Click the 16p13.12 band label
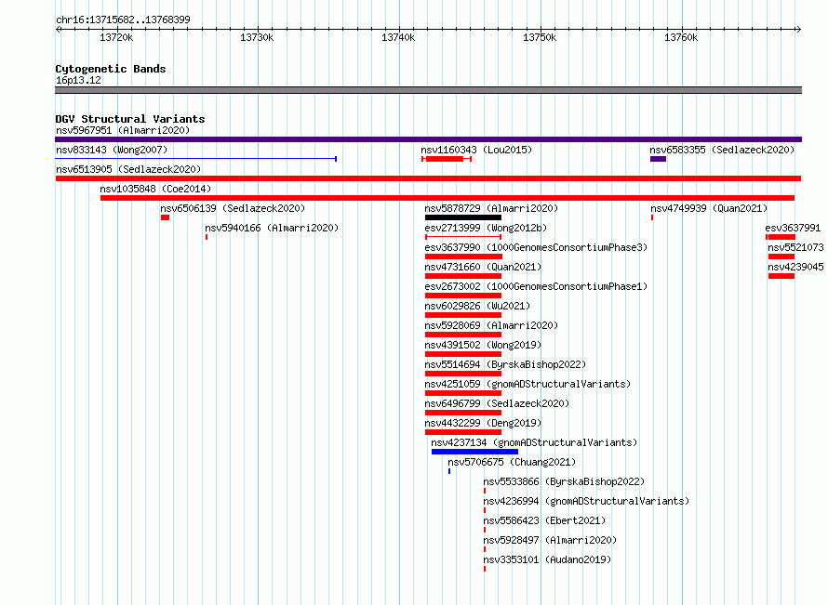This screenshot has width=828, height=605. click(x=78, y=80)
